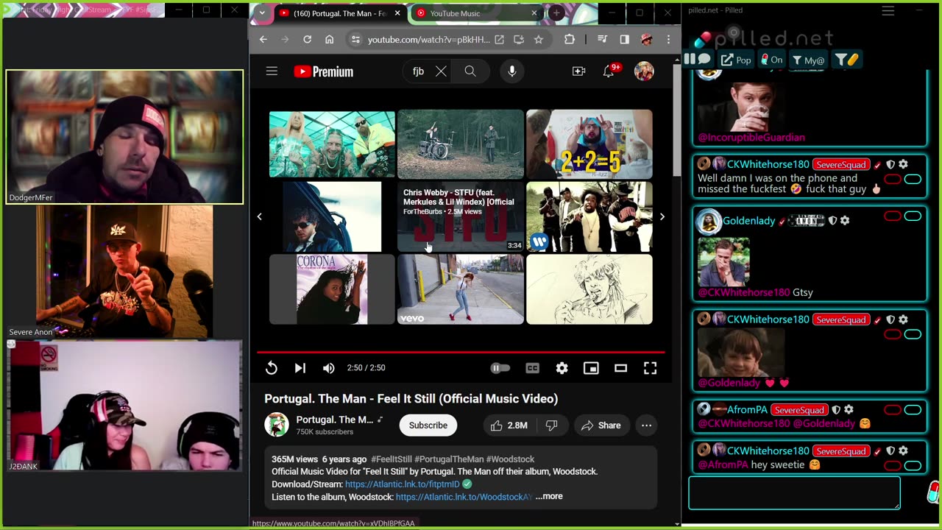Open the Chrome tab search dropdown
The width and height of the screenshot is (942, 530).
(x=261, y=13)
